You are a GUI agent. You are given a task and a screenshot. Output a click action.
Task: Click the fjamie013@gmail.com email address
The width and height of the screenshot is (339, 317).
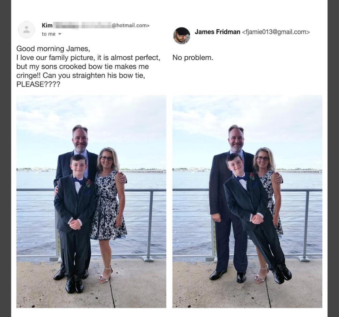[x=276, y=32]
